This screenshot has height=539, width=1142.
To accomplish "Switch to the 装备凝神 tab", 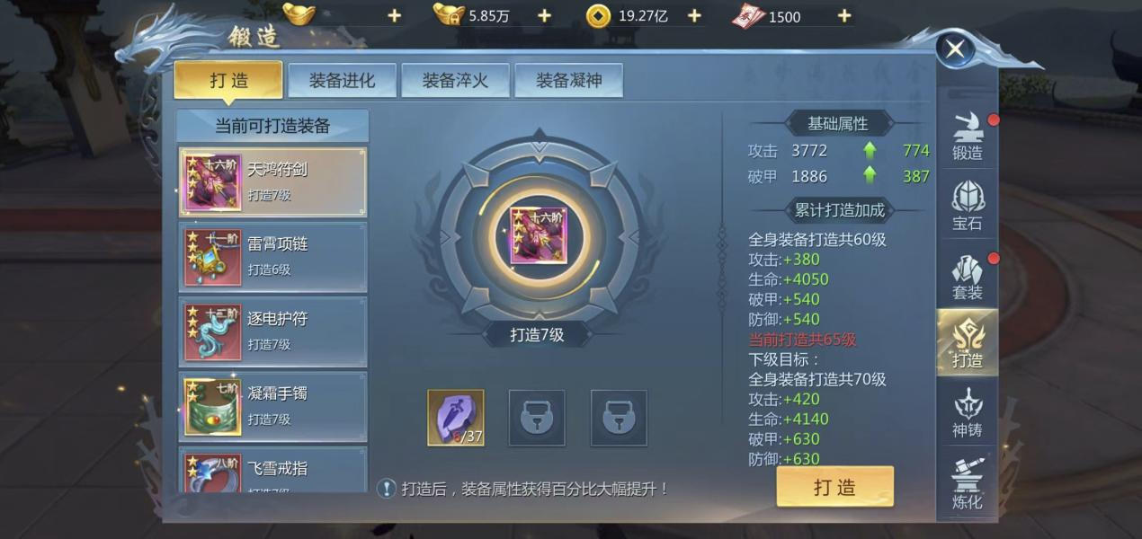I will pyautogui.click(x=568, y=80).
